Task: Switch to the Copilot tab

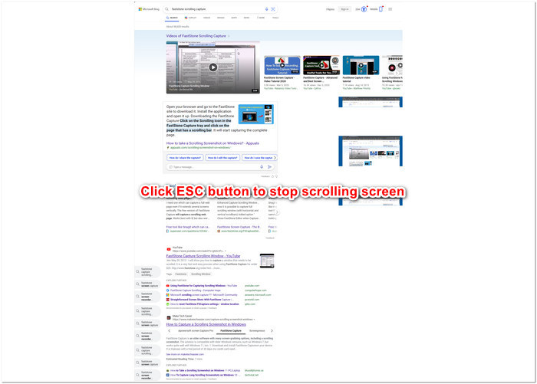Action: [190, 18]
